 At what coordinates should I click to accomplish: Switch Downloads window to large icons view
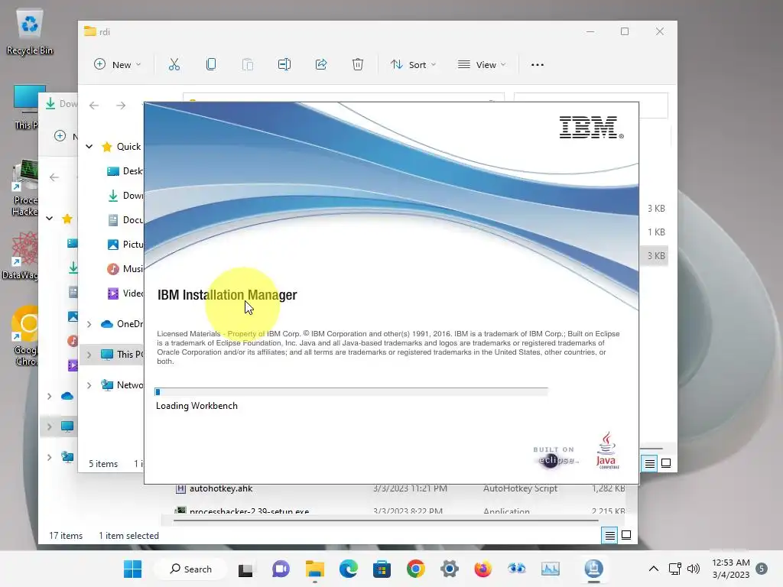[626, 536]
